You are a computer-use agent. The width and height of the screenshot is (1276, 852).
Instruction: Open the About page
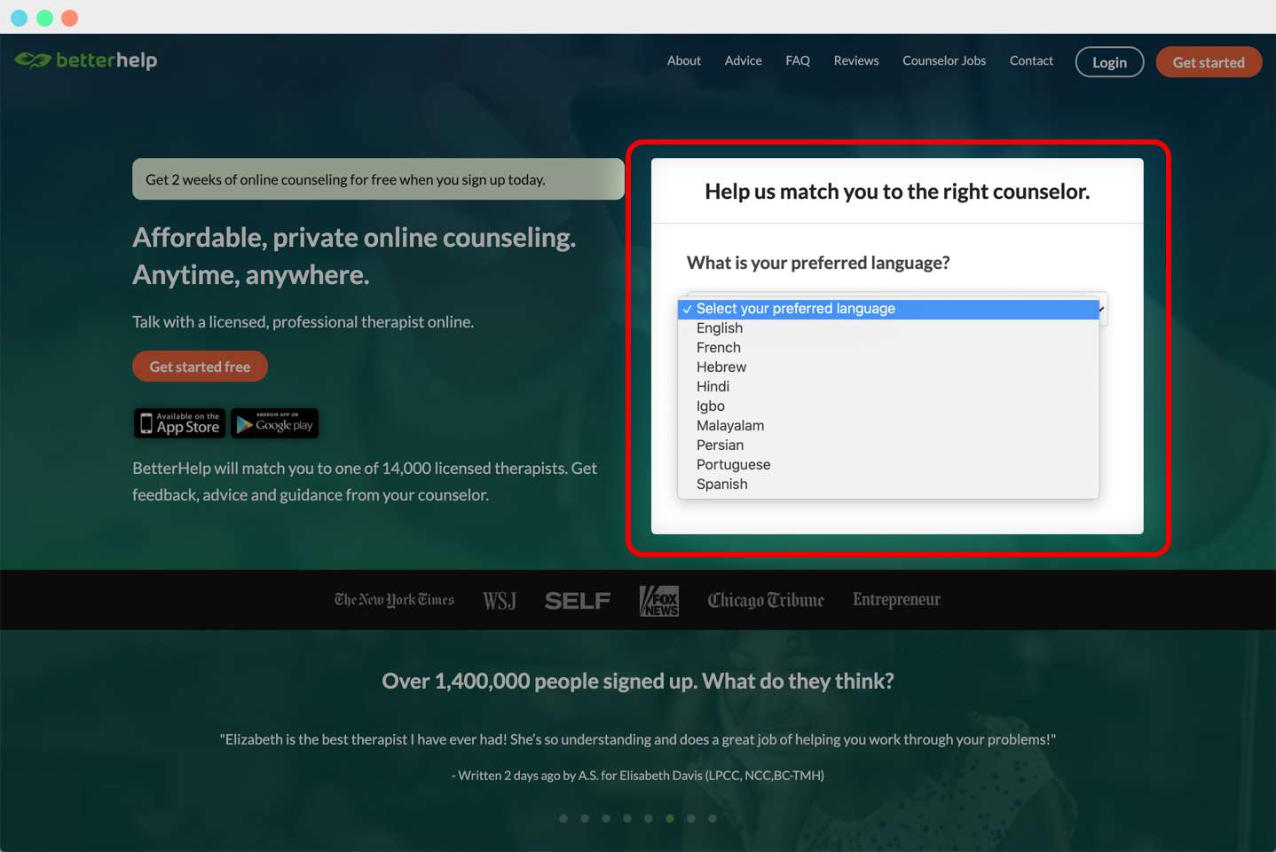pyautogui.click(x=684, y=60)
